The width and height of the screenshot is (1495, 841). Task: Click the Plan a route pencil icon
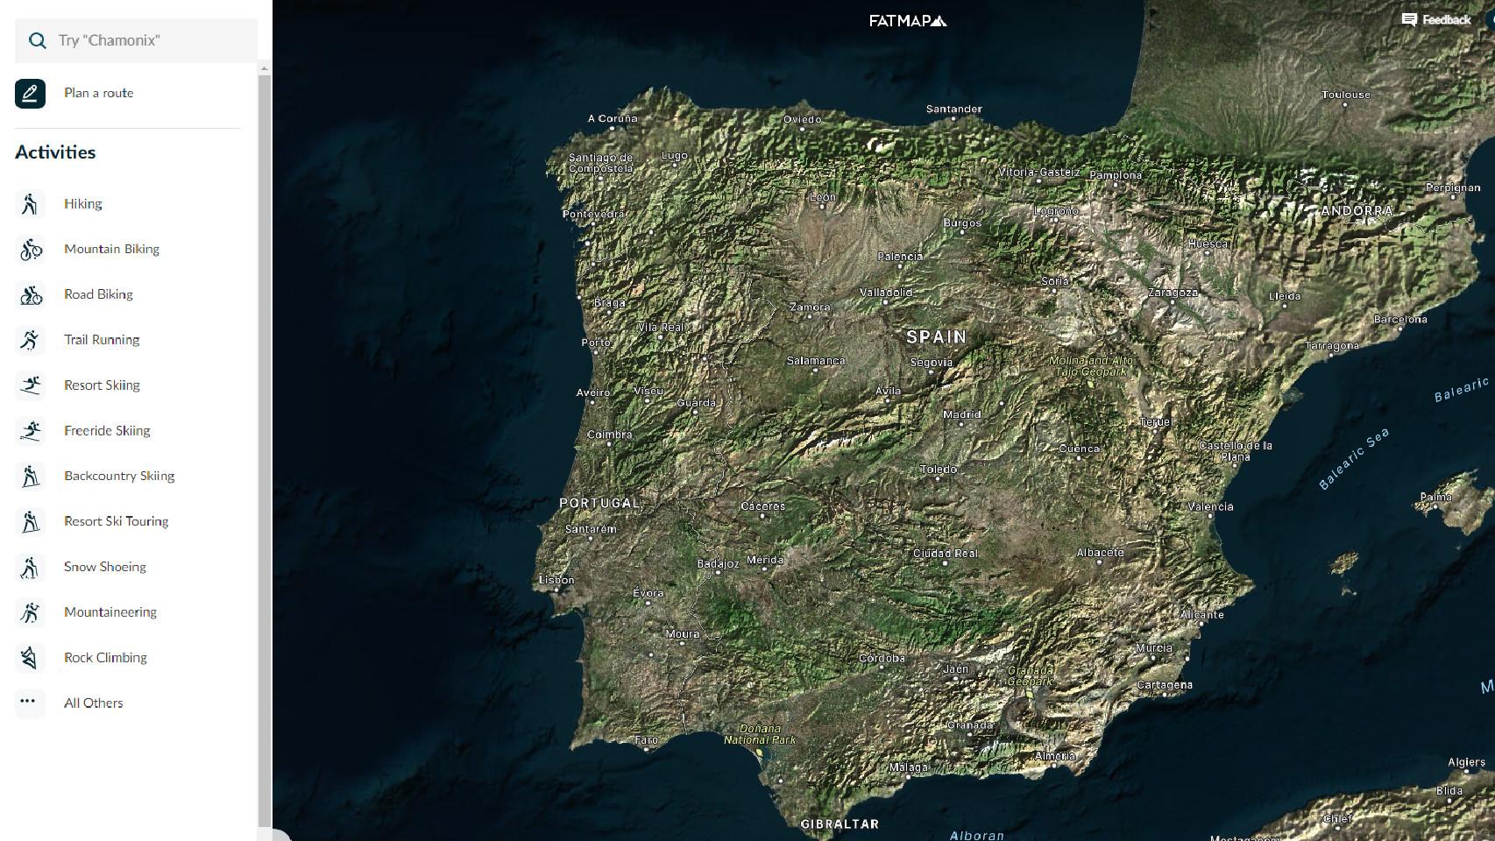coord(30,93)
